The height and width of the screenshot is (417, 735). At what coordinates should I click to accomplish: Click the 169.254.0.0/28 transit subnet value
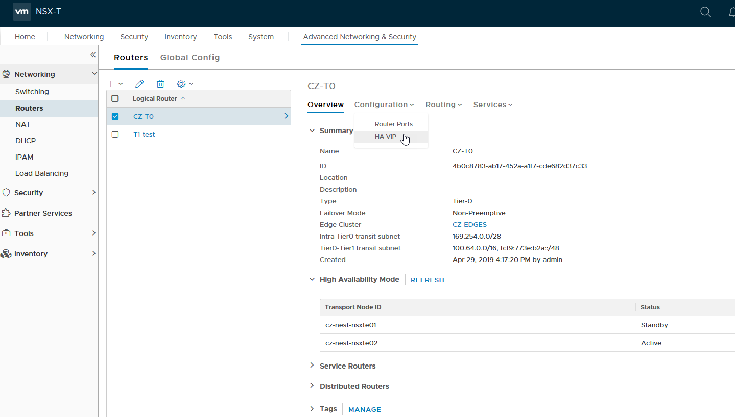coord(476,237)
